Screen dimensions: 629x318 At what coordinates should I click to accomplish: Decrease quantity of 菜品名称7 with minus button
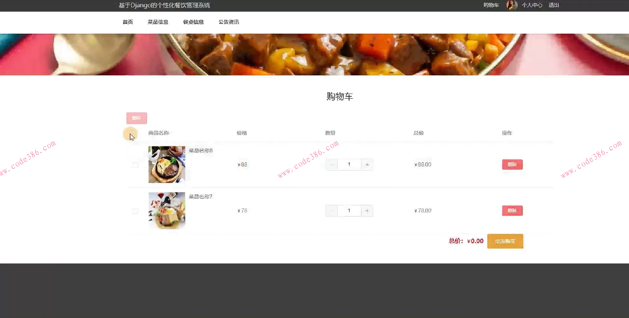point(332,211)
